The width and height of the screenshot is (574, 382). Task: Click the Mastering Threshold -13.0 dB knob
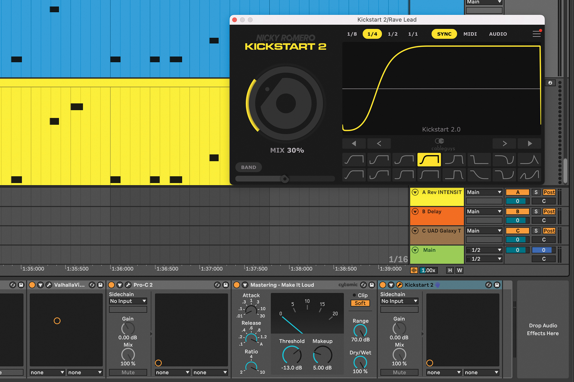click(292, 355)
